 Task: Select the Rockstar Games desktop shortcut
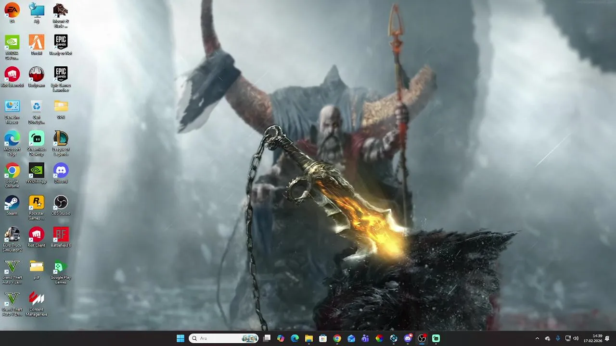point(37,208)
